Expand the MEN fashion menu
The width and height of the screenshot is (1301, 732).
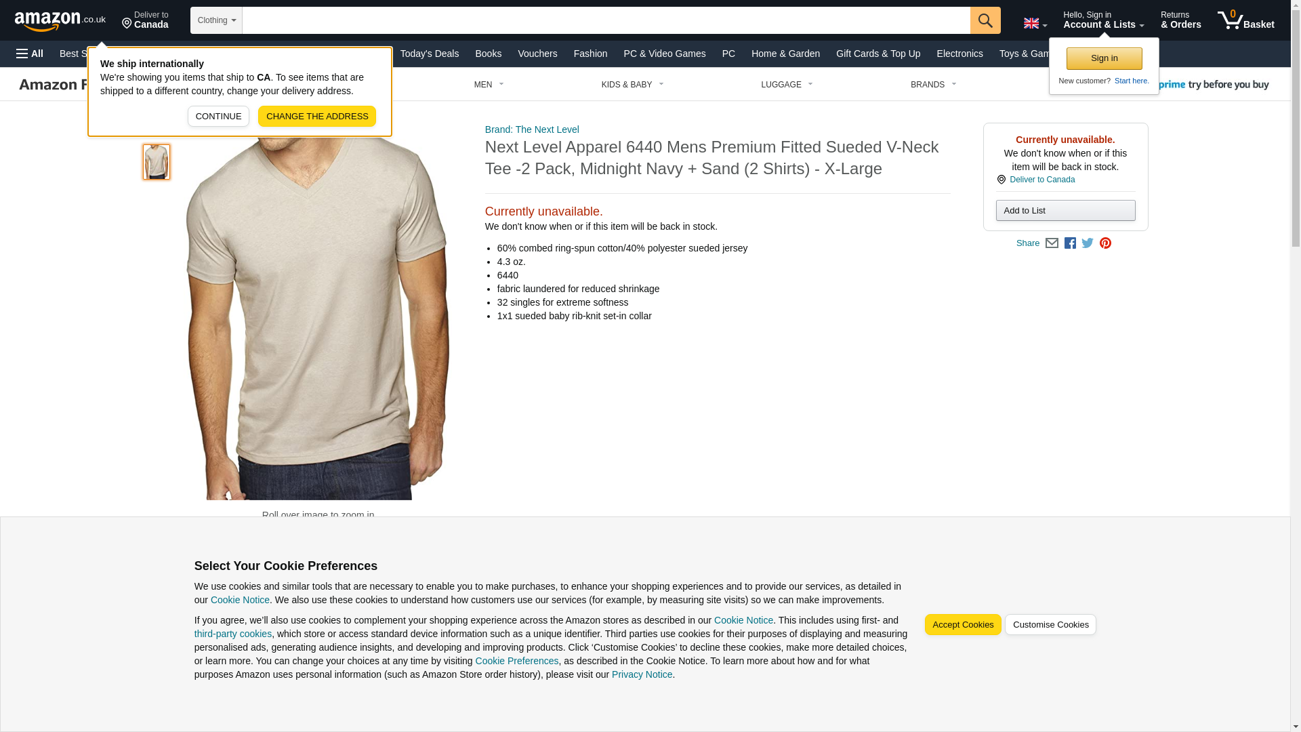pyautogui.click(x=489, y=85)
